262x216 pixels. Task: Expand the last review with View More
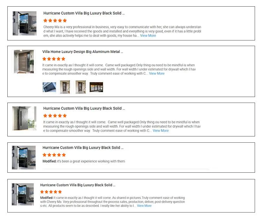(144, 206)
